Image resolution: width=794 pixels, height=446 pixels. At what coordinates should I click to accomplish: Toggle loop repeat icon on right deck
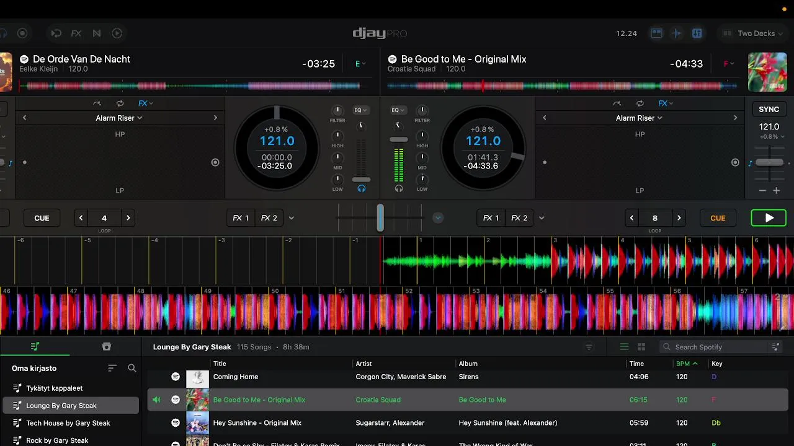[640, 103]
